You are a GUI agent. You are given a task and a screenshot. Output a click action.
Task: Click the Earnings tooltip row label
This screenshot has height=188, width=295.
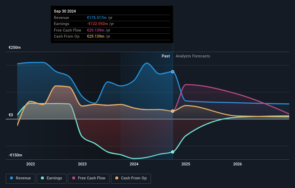pyautogui.click(x=61, y=24)
